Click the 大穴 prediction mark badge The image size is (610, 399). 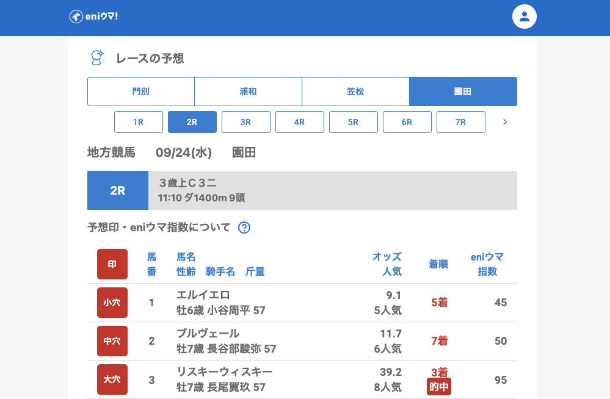[x=112, y=379]
